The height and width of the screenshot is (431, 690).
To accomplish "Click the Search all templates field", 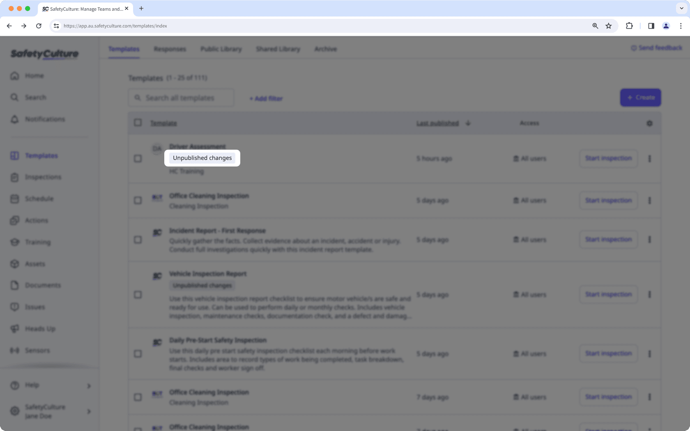I will 181,98.
